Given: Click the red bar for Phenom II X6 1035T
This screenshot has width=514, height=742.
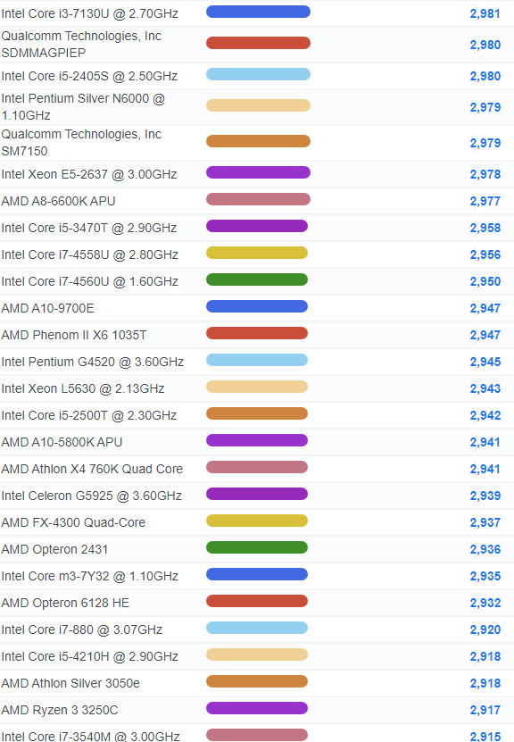Looking at the screenshot, I should tap(257, 333).
